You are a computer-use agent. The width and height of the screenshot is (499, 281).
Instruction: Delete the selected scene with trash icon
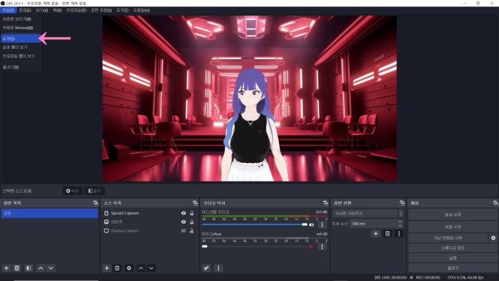click(x=17, y=268)
